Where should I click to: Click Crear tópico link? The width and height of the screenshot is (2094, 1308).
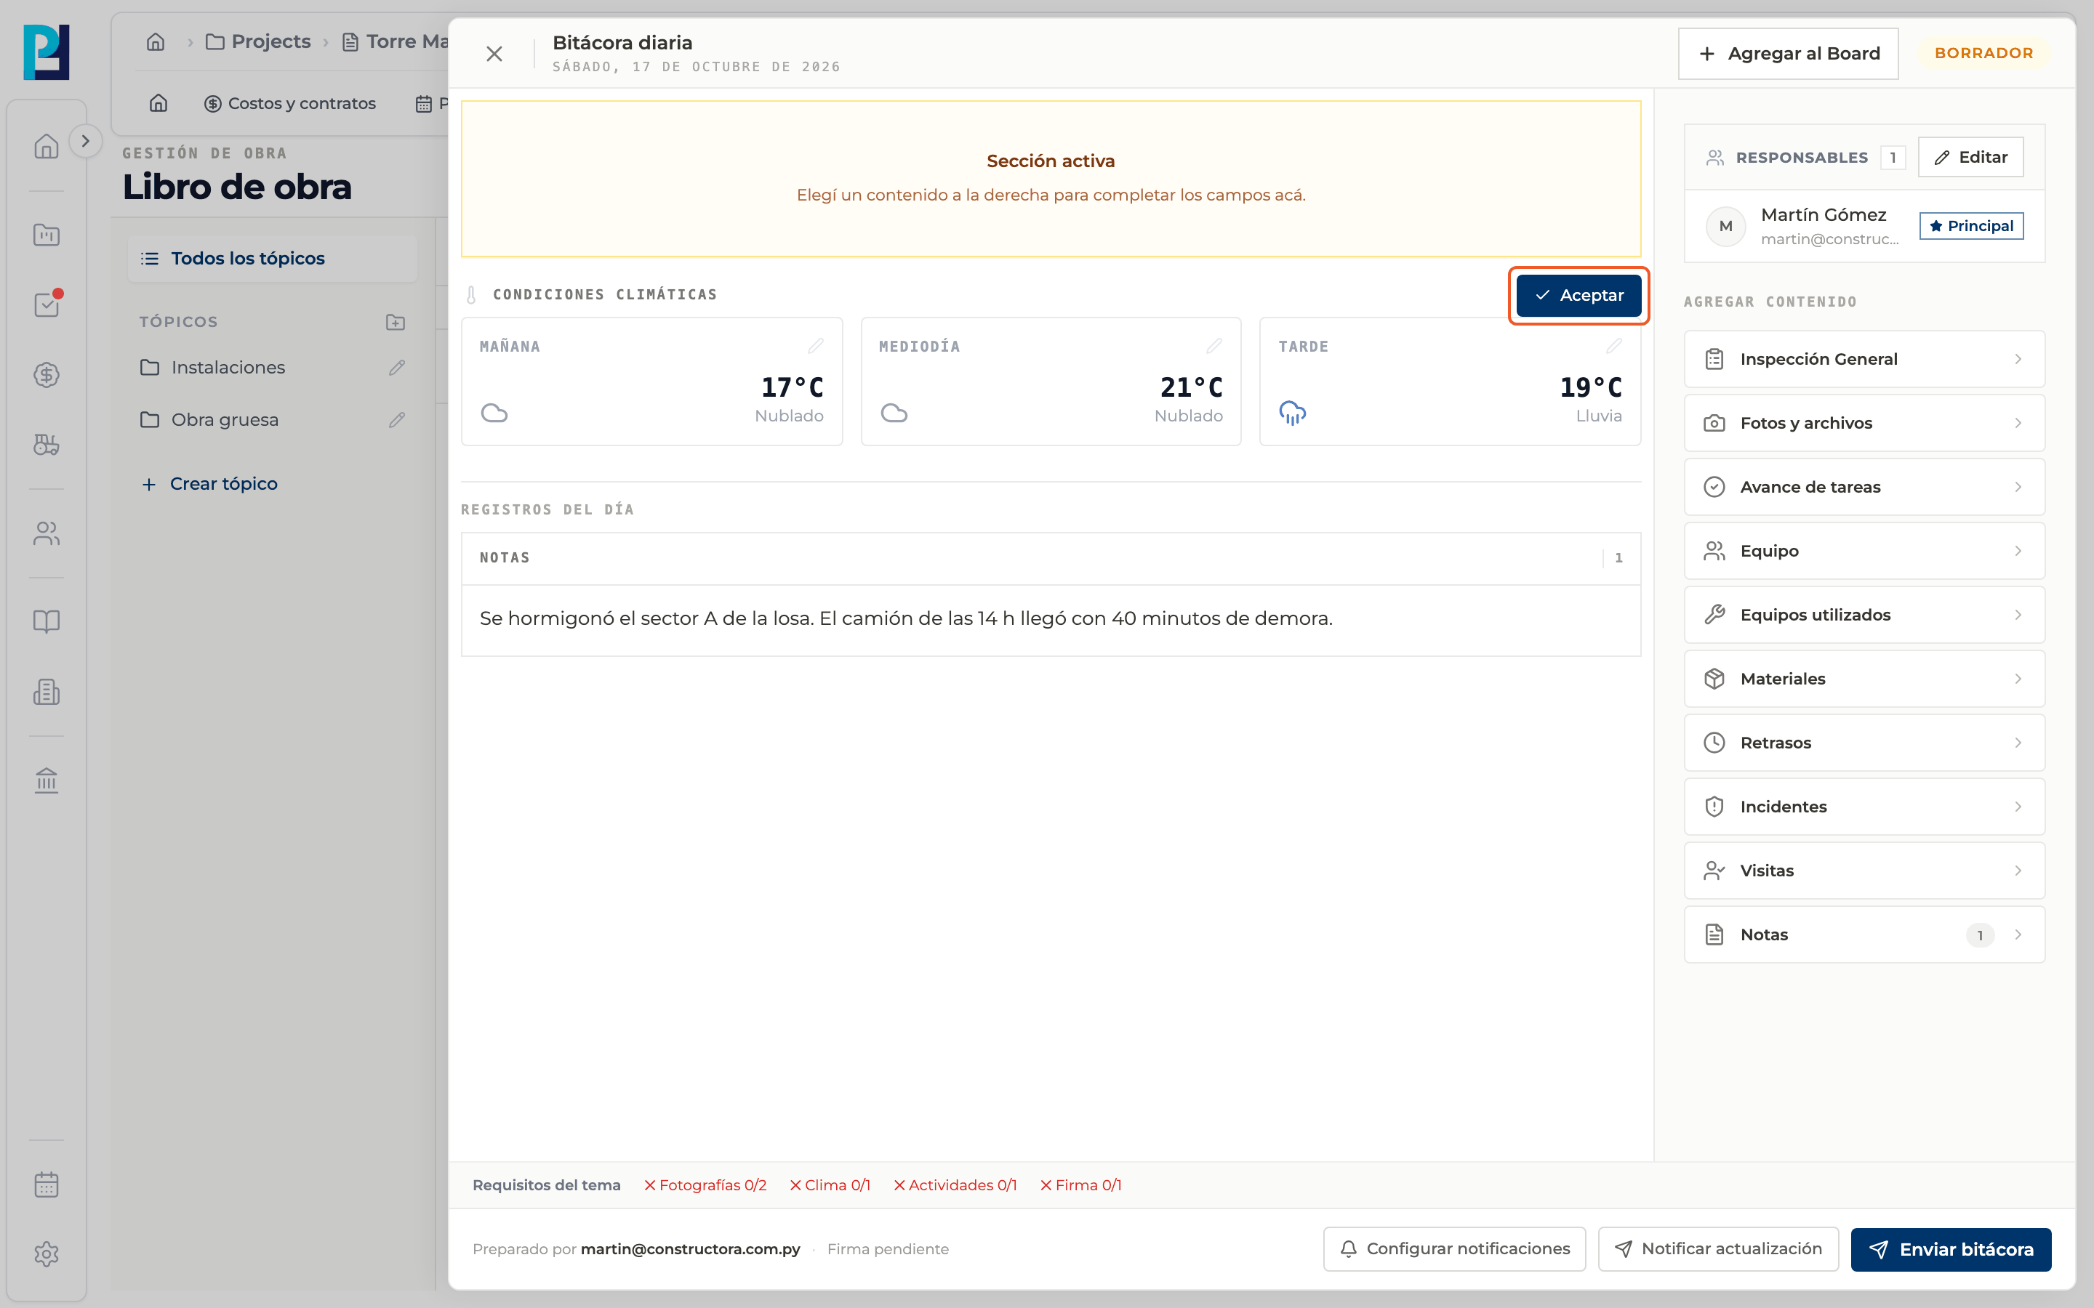(x=209, y=483)
